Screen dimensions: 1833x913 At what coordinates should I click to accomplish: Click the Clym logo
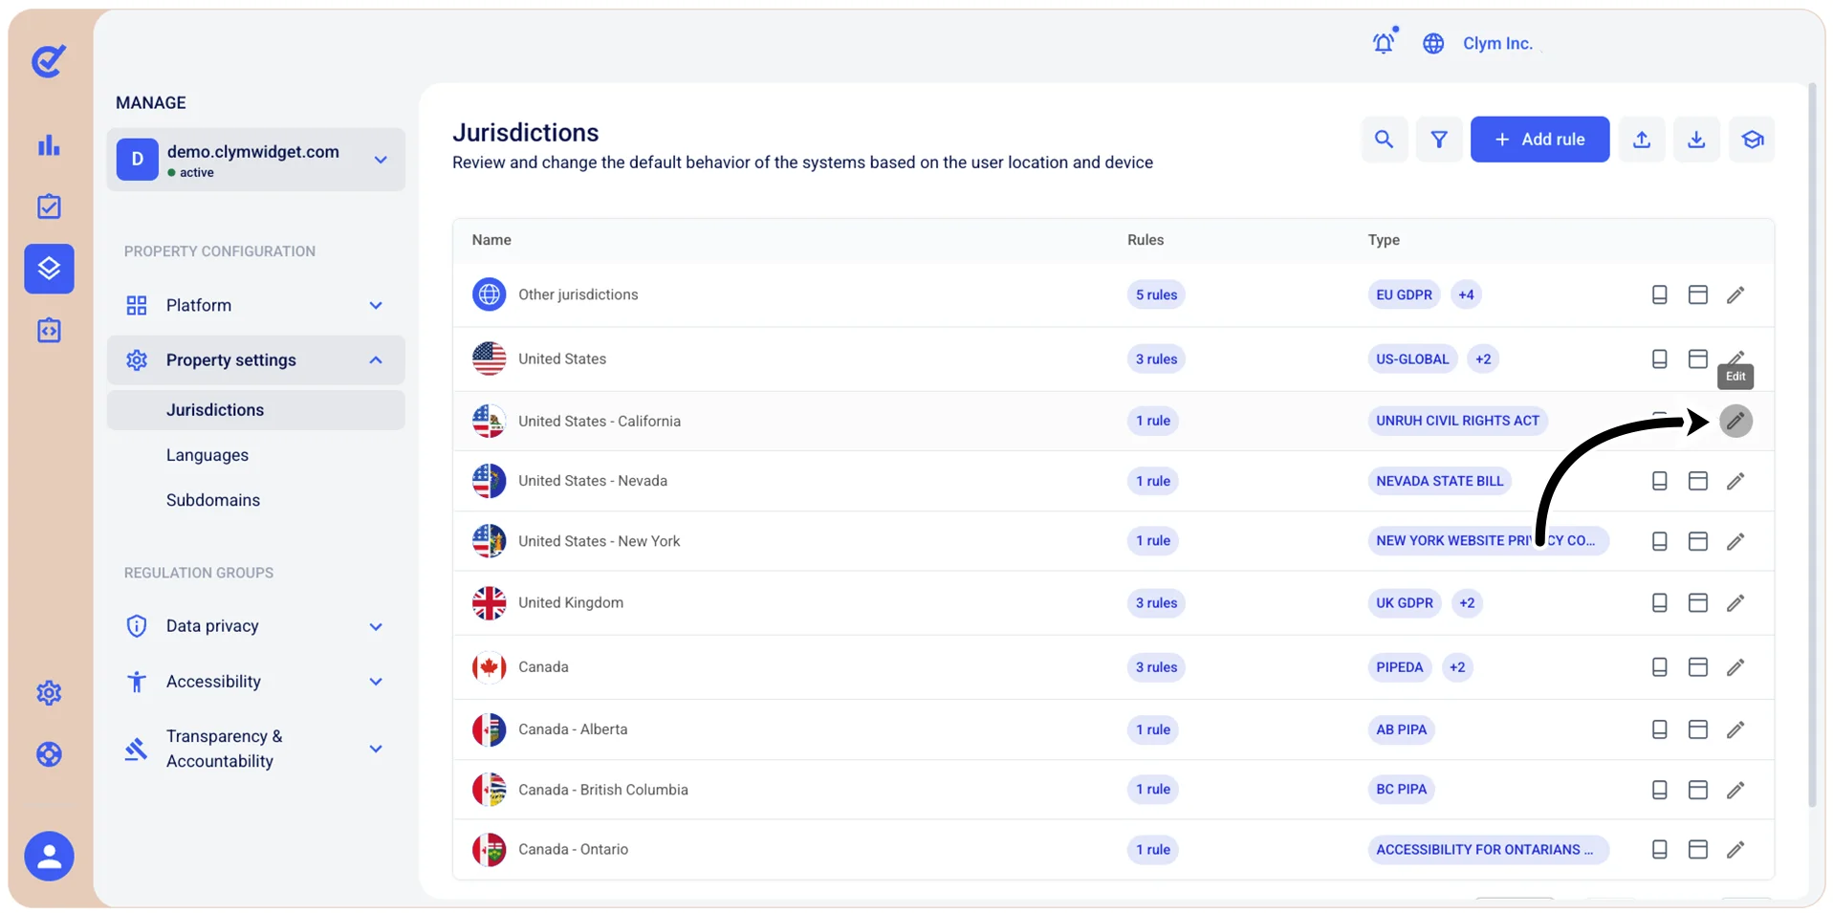point(49,60)
